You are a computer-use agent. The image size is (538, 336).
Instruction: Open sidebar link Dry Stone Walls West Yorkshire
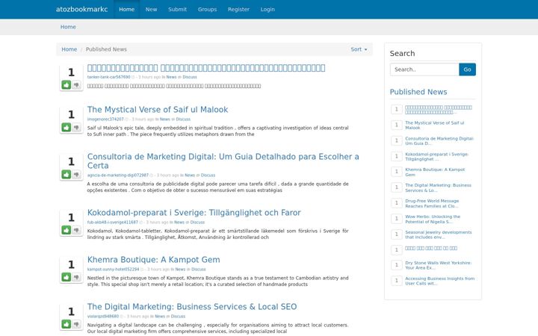[439, 265]
